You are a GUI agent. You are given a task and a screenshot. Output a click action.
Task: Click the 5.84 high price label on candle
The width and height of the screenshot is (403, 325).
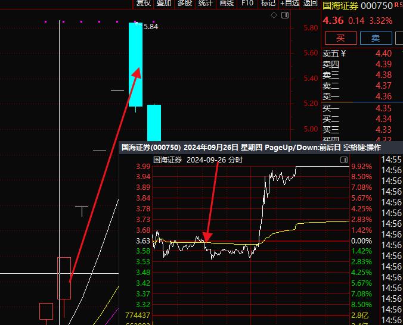(x=151, y=27)
